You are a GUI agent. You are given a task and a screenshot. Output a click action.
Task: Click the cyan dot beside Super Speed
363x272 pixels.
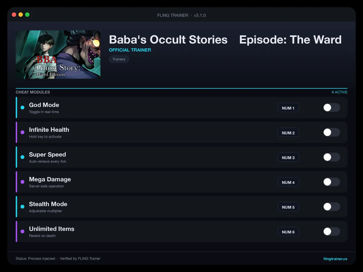22,157
